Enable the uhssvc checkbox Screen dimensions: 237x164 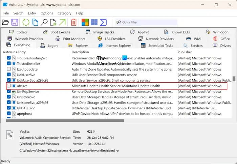pyautogui.click(x=9, y=86)
